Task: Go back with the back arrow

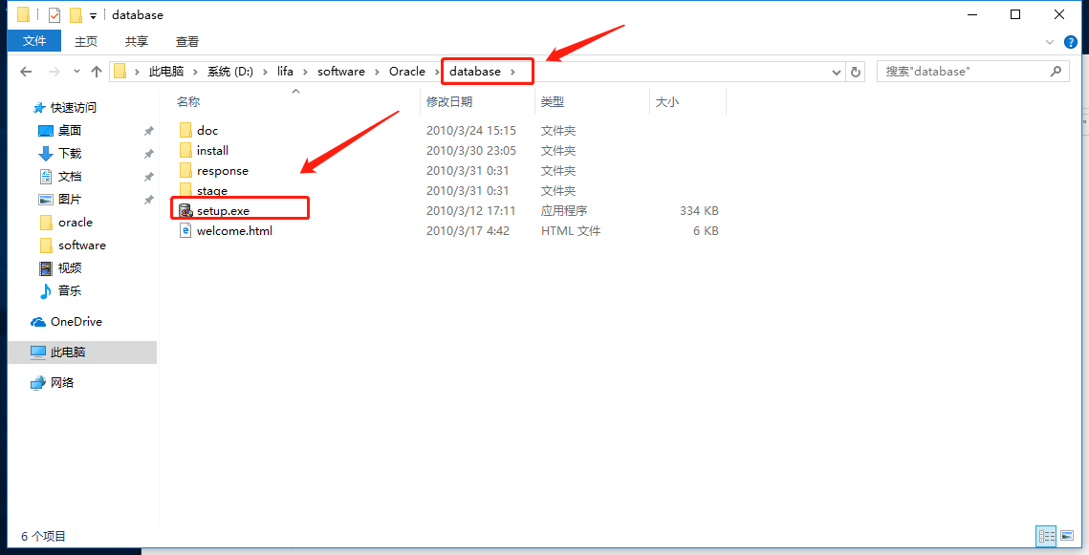Action: [x=27, y=72]
